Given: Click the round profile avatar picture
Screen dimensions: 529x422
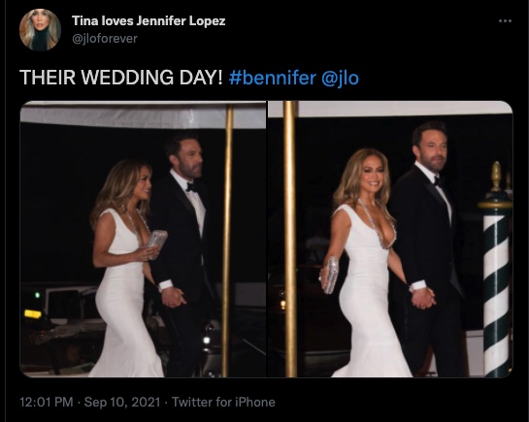Looking at the screenshot, I should tap(40, 30).
